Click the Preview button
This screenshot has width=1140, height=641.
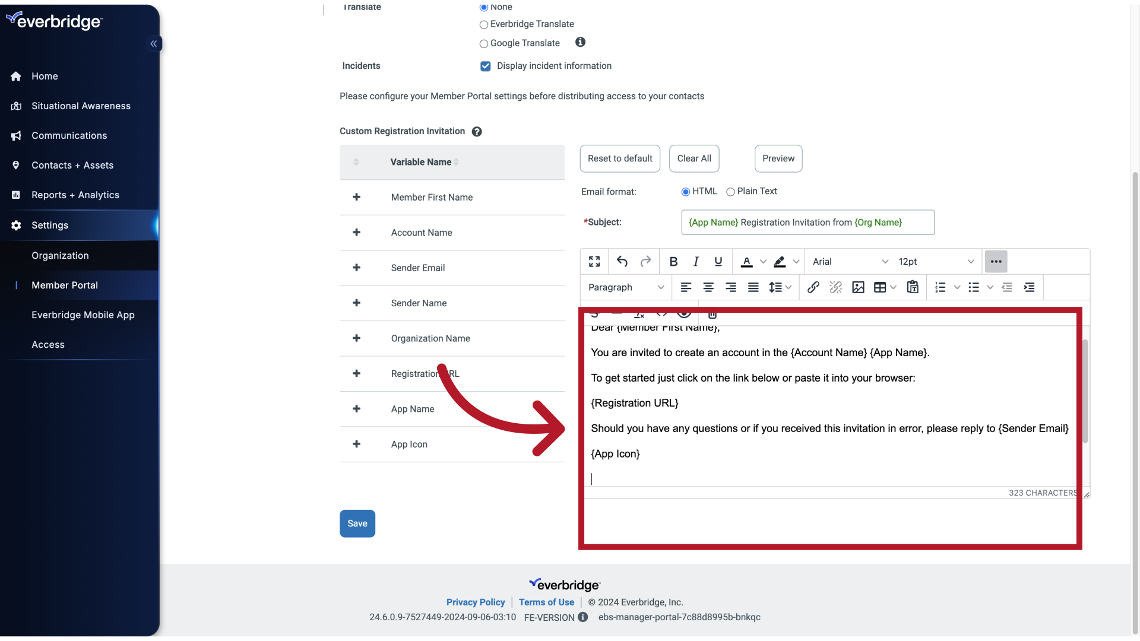pos(778,158)
